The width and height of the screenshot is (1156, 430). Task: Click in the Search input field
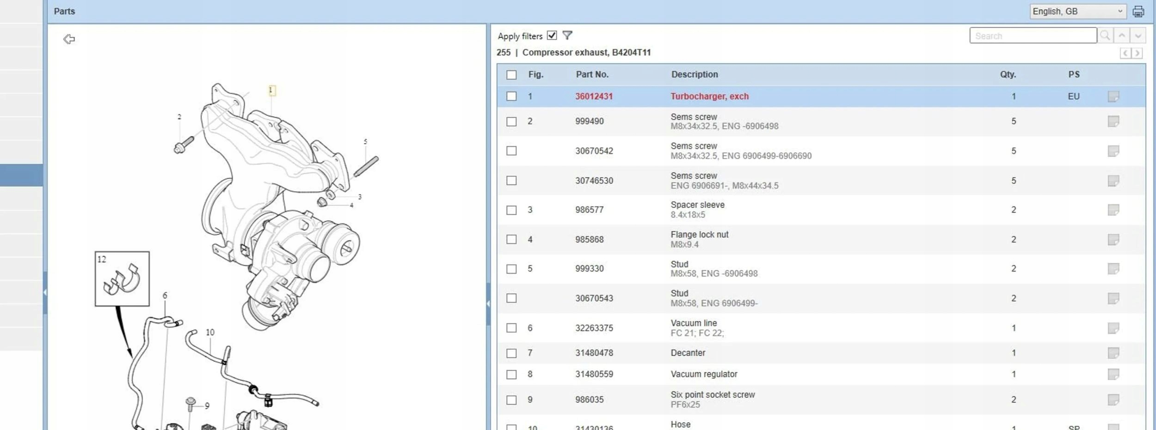point(1033,36)
